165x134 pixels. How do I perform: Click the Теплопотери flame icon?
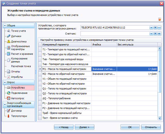coord(8,116)
